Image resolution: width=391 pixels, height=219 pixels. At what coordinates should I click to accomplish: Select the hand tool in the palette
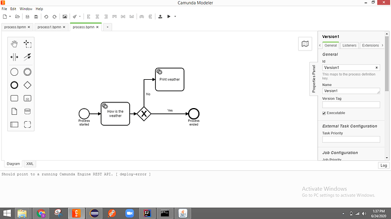tap(14, 44)
